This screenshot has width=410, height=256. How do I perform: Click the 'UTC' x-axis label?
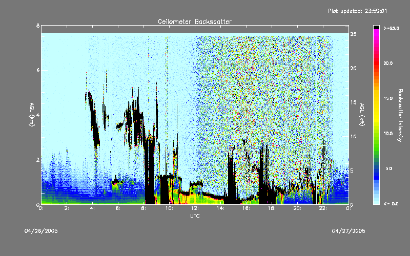[x=195, y=216]
